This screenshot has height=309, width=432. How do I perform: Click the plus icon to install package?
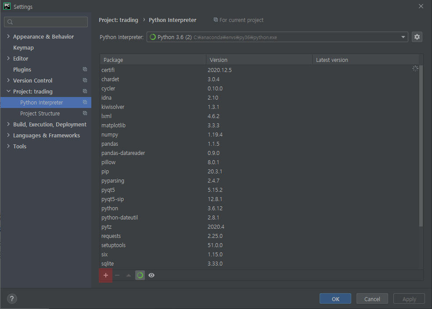106,275
